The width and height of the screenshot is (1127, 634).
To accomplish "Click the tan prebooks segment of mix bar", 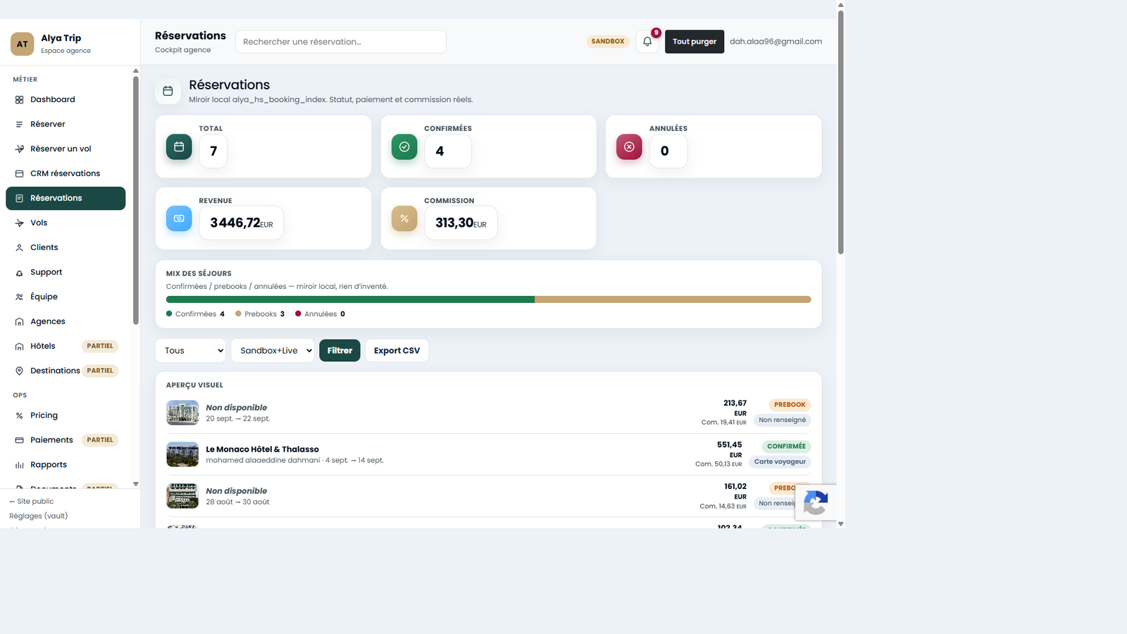I will click(673, 299).
